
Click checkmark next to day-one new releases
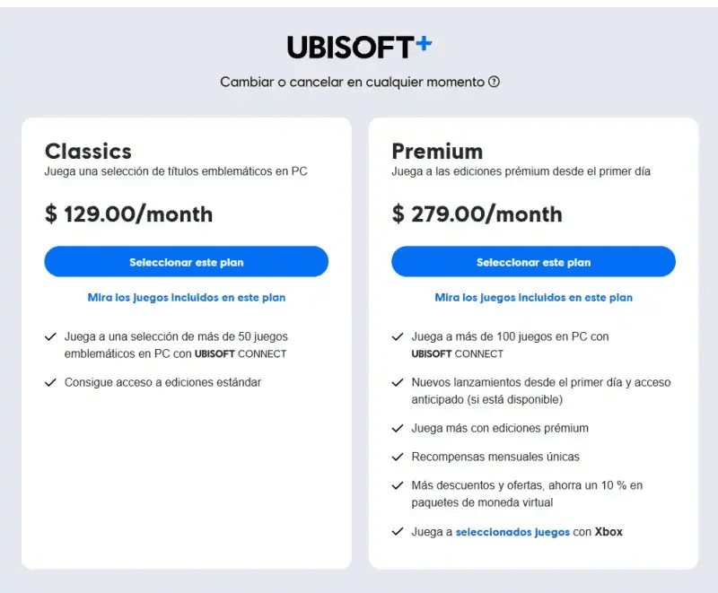pyautogui.click(x=398, y=382)
